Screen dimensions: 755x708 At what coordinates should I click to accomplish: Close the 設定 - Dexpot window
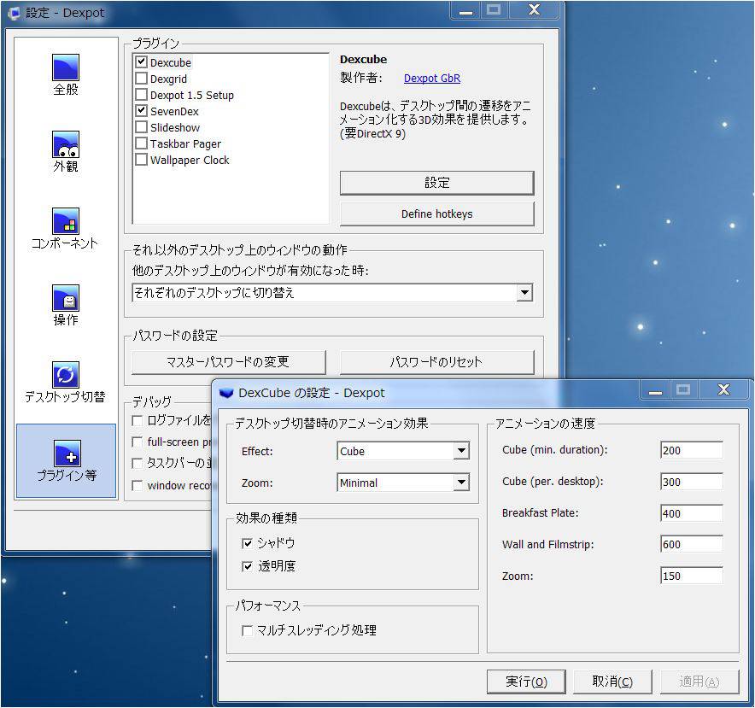pos(534,10)
